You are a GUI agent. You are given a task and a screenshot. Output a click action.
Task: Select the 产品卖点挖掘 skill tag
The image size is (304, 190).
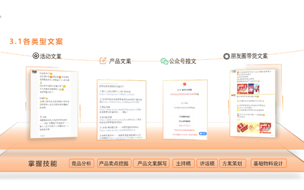tap(113, 163)
